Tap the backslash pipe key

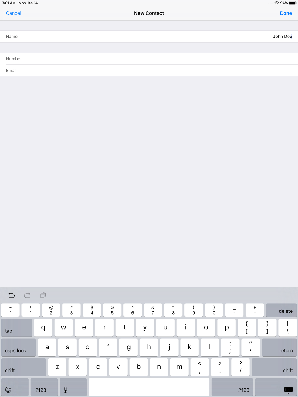point(288,328)
